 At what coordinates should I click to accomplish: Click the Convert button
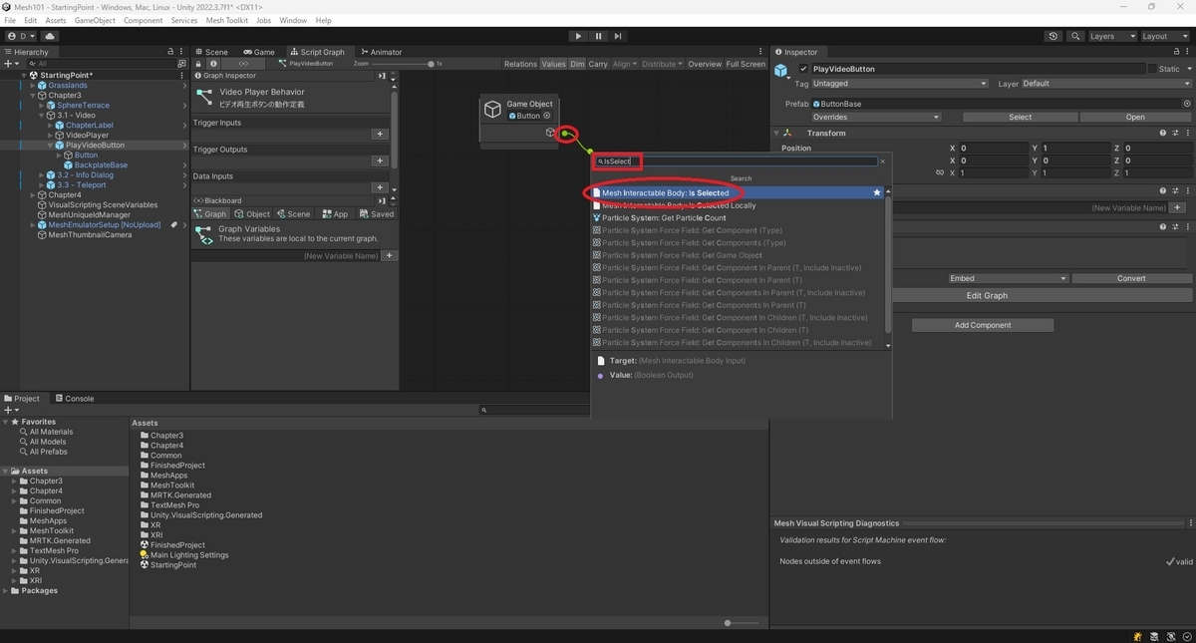(x=1131, y=279)
